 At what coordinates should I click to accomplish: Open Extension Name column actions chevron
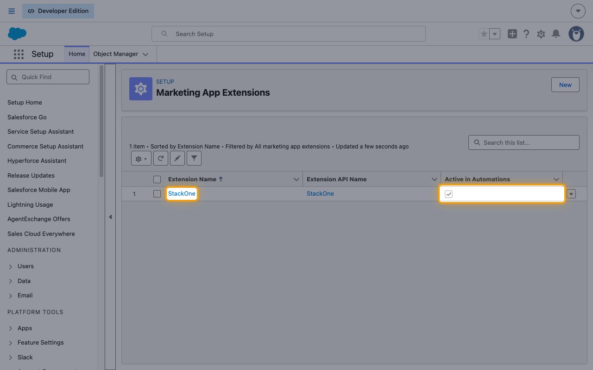(297, 179)
